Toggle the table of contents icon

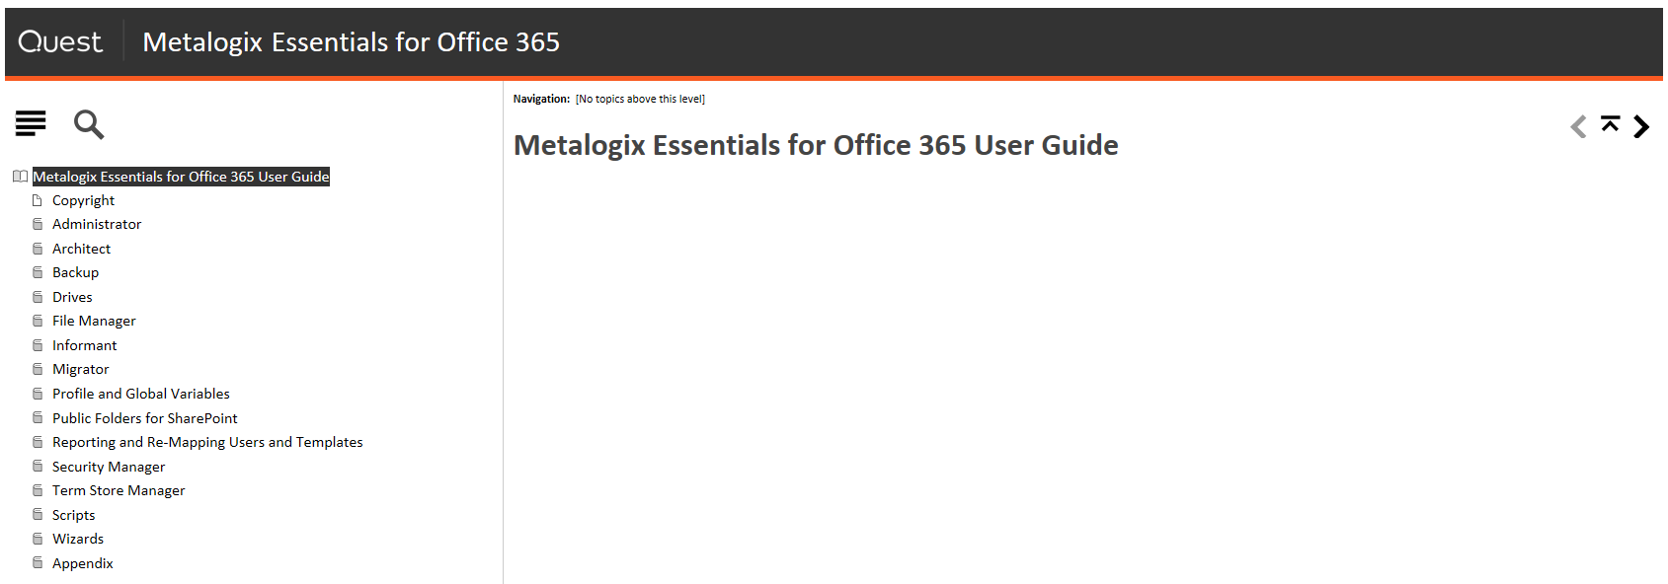tap(31, 123)
